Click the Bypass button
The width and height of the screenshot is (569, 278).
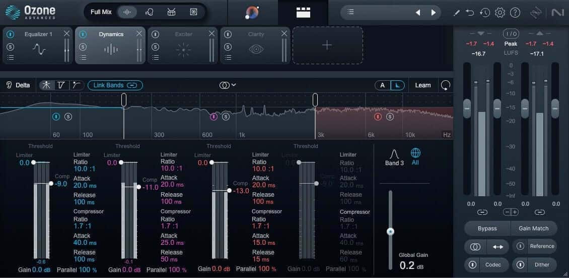487,228
